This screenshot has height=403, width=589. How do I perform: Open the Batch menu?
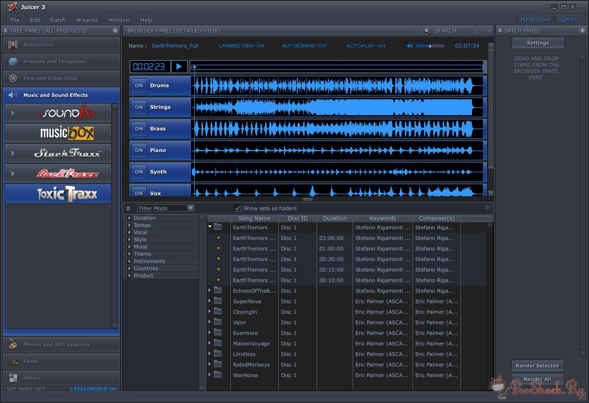click(x=58, y=20)
